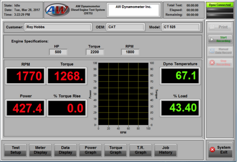Show the Power Graph
237x162 pixels.
pos(91,150)
